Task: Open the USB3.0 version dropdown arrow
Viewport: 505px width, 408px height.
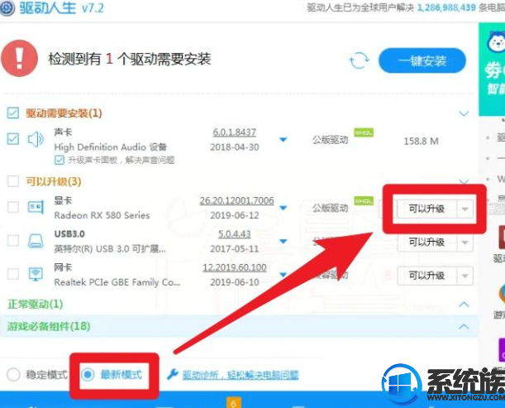Action: [283, 242]
